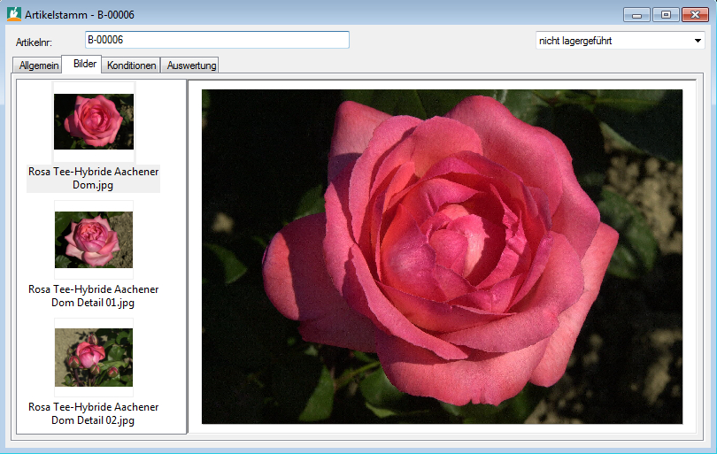Select thumbnail of Aachener Dom Detail 01.jpg
Viewport: 717px width, 454px height.
click(x=94, y=240)
